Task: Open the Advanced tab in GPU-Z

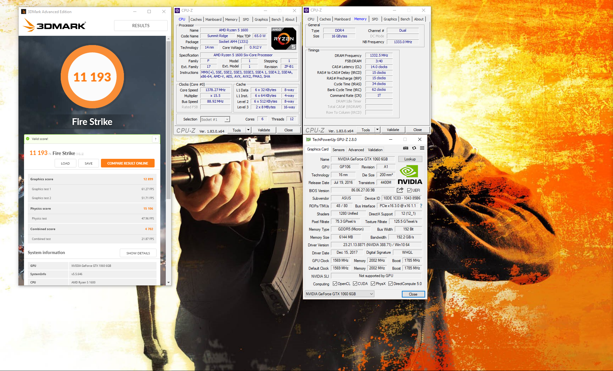Action: click(x=356, y=150)
